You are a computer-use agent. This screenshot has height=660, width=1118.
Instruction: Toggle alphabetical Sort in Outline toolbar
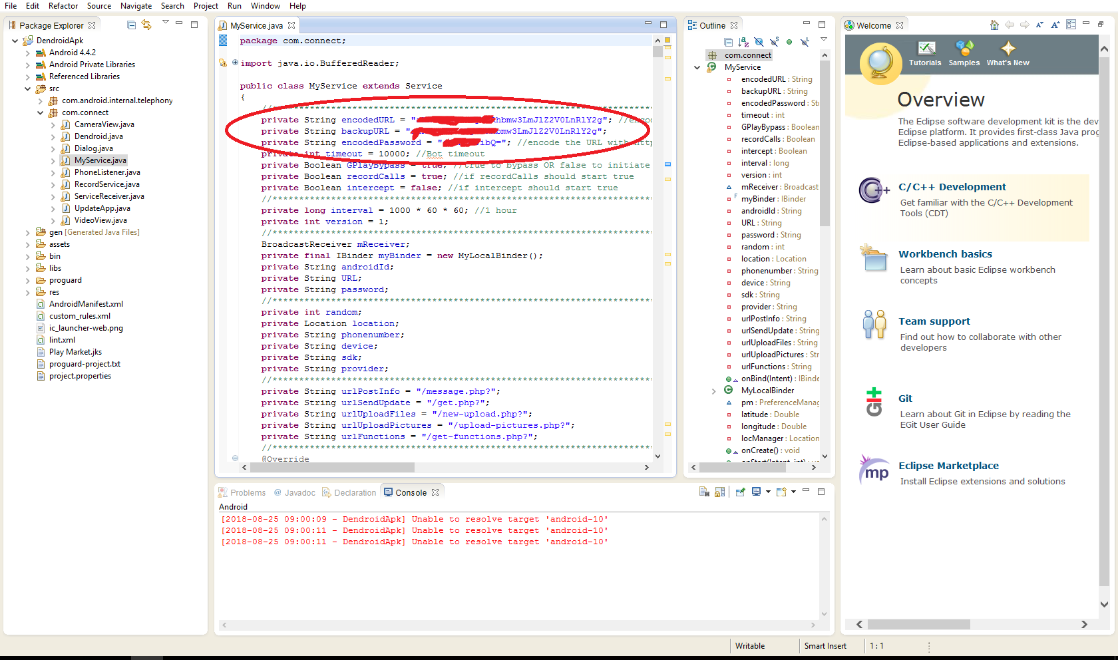click(743, 43)
